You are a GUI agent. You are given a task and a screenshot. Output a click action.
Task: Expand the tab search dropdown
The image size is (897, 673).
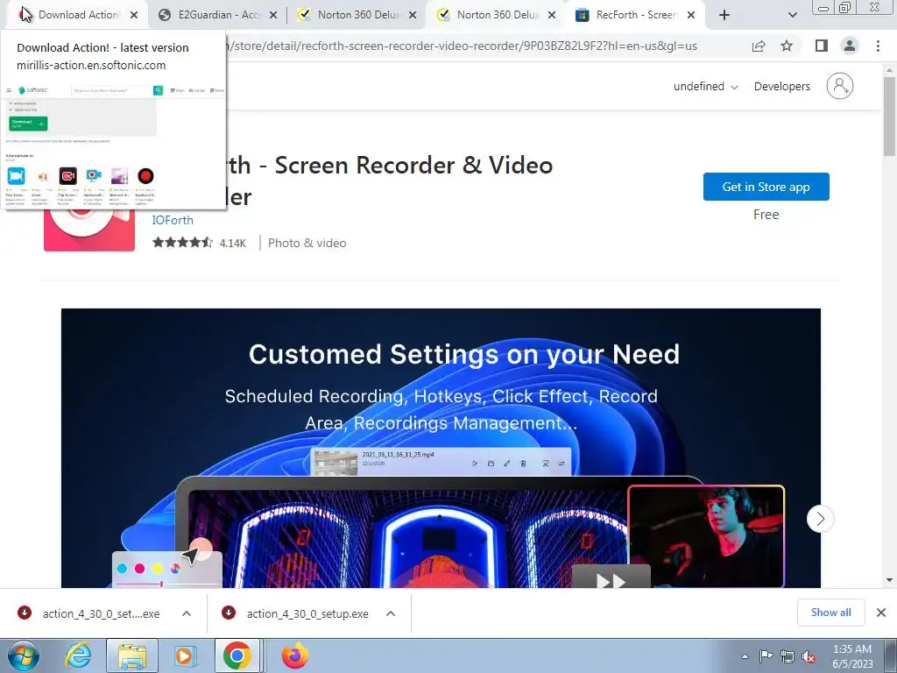tap(792, 15)
